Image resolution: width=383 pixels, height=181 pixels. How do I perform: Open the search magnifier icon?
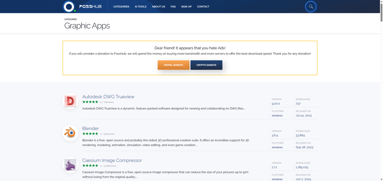click(x=311, y=7)
